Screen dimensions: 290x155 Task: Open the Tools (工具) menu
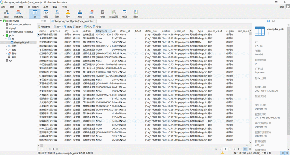coord(46,7)
